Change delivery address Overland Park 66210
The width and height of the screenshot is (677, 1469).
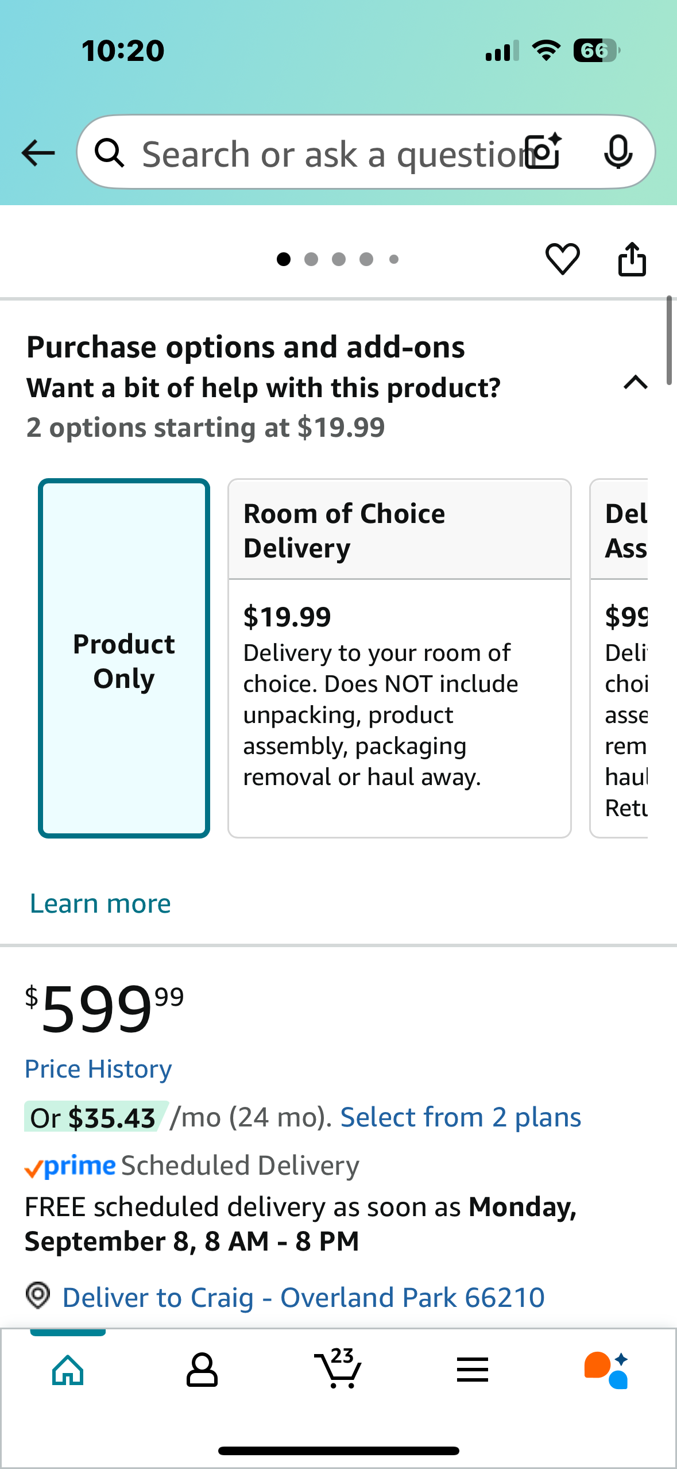coord(303,1297)
